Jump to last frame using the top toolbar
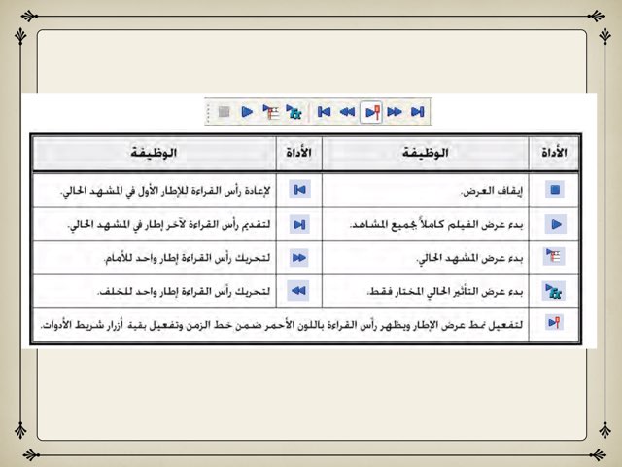This screenshot has width=622, height=467. click(x=417, y=112)
